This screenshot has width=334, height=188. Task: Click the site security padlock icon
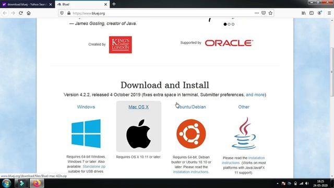click(x=69, y=13)
